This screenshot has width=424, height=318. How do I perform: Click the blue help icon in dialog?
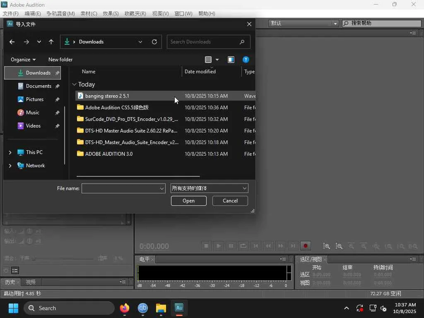tap(246, 60)
